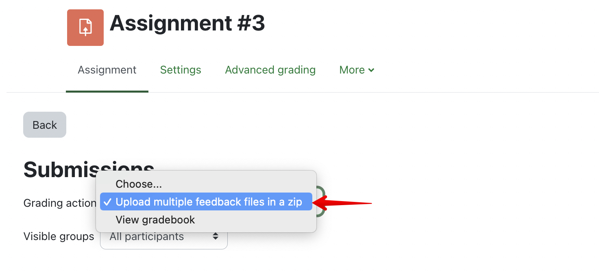The height and width of the screenshot is (275, 599).
Task: Select the Choose... option
Action: pos(139,184)
